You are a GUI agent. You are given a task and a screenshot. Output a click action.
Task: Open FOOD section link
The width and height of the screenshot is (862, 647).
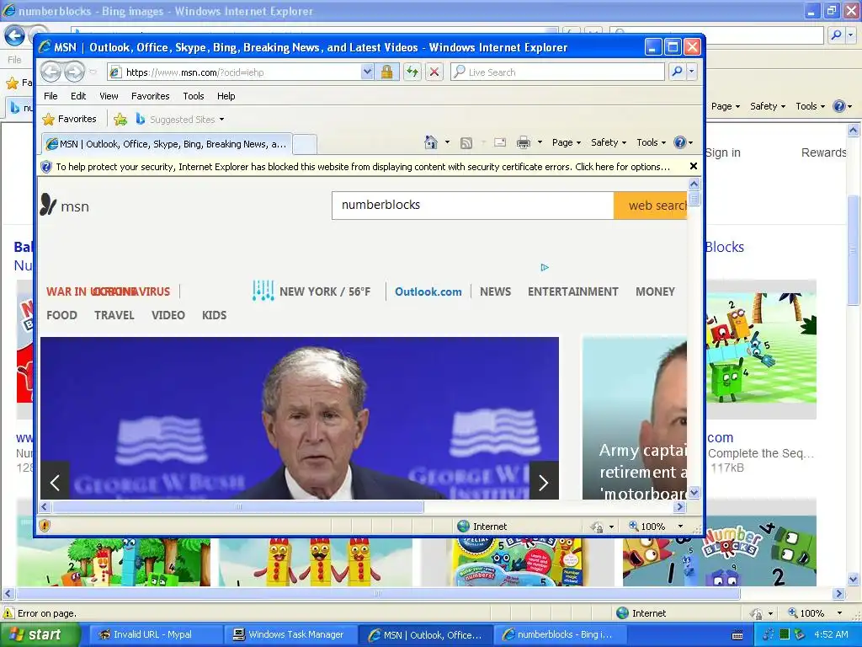[x=61, y=315]
